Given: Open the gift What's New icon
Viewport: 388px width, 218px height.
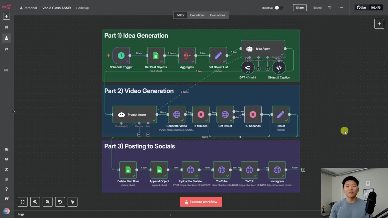Looking at the screenshot, I should [6, 199].
